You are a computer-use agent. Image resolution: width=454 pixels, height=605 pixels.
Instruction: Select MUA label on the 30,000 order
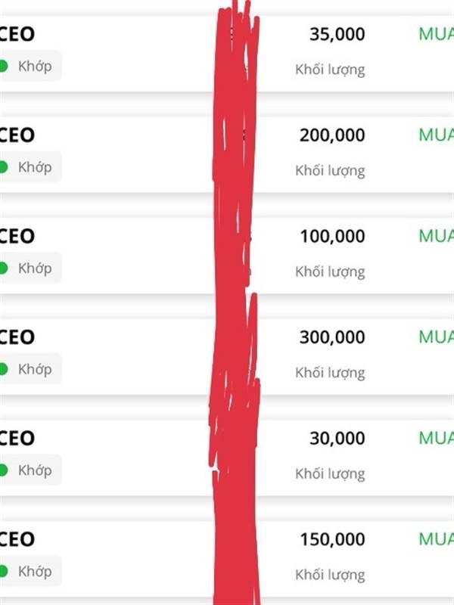click(436, 438)
